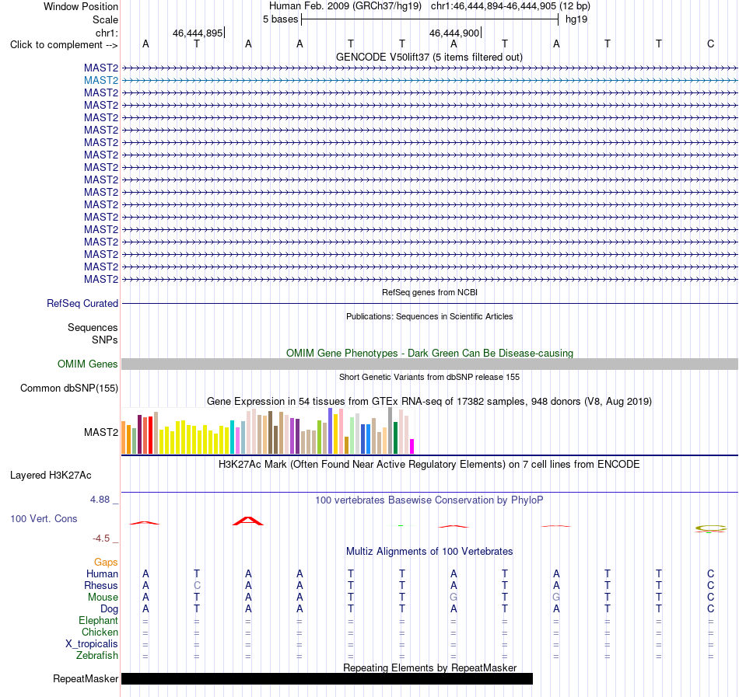Screen dimensions: 739x697
Task: Click the 'Window Position' ruler label
Action: pos(81,6)
